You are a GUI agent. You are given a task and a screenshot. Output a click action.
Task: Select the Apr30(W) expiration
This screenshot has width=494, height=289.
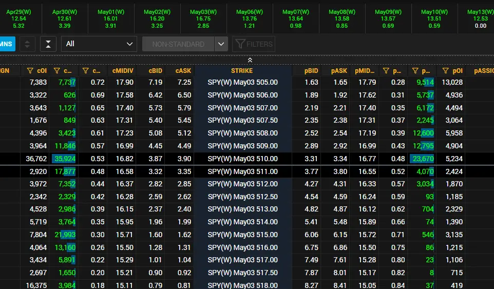(x=65, y=18)
